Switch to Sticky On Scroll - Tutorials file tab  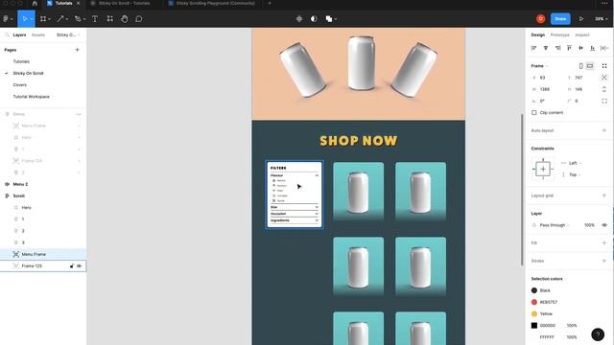(124, 3)
